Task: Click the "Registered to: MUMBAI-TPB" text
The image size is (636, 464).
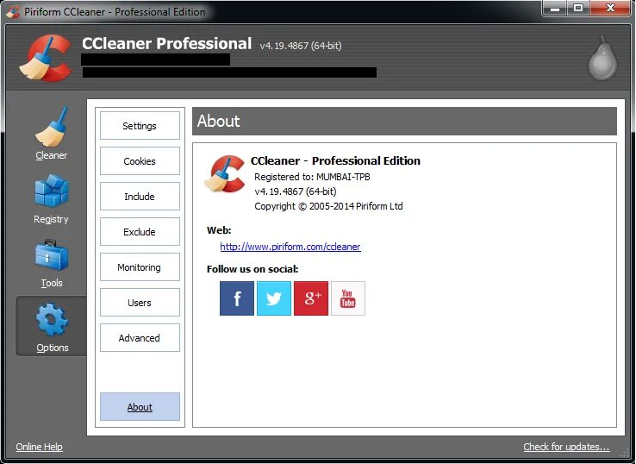Action: tap(312, 177)
